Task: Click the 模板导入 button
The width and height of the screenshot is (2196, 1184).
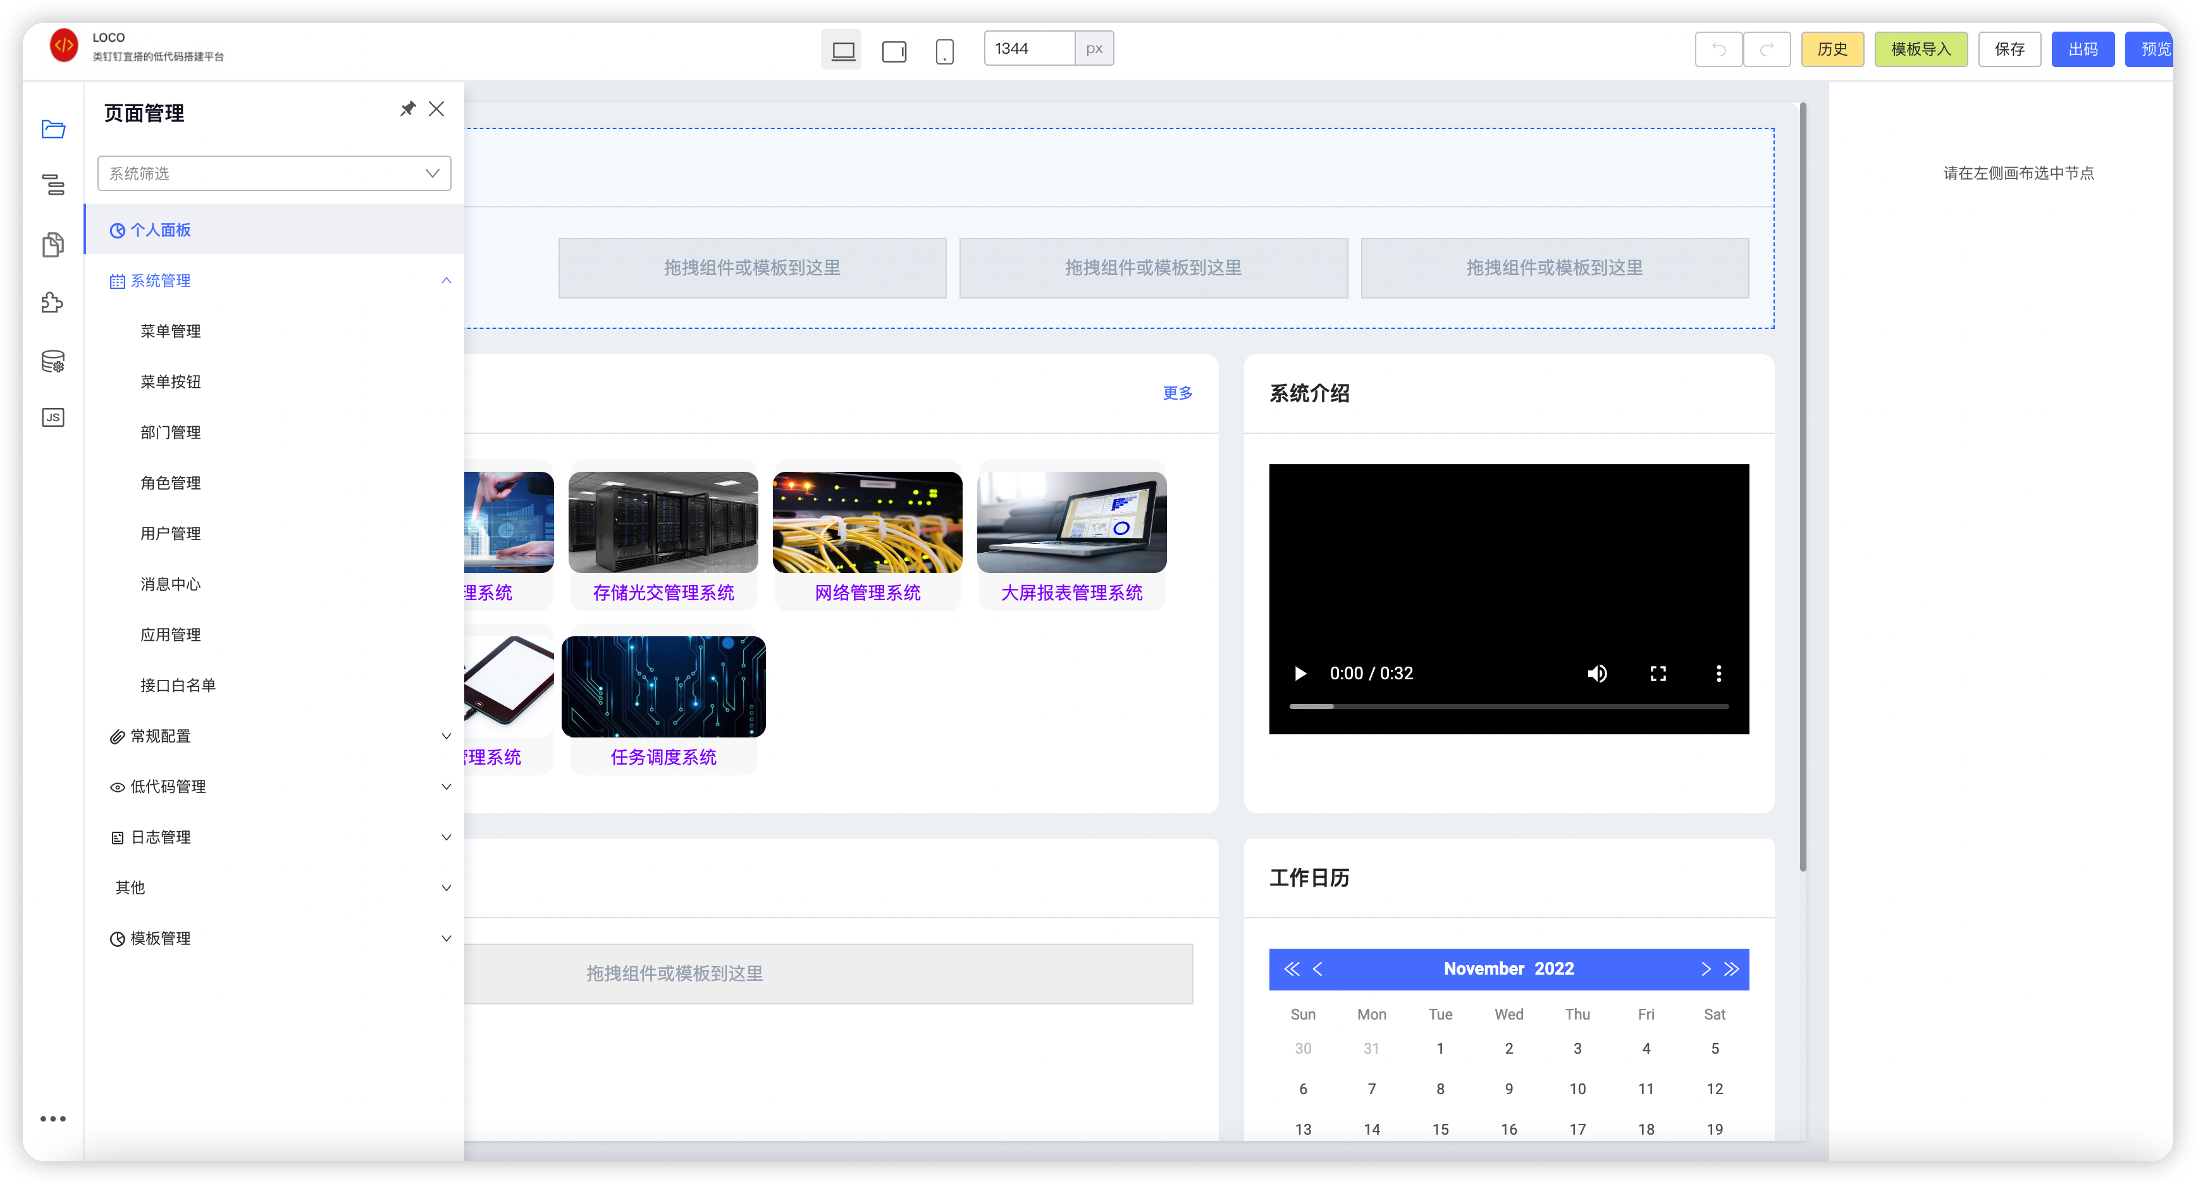Action: point(1920,49)
